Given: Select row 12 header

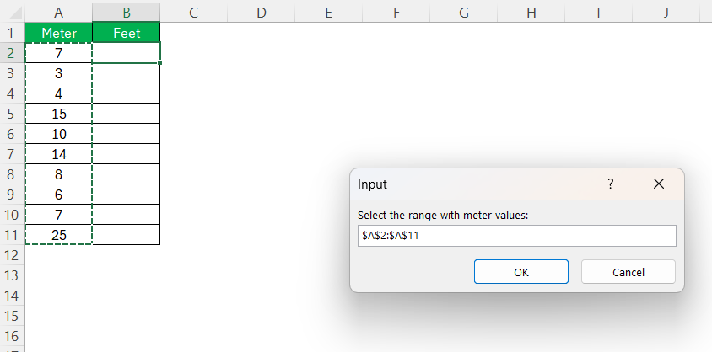Looking at the screenshot, I should [13, 255].
